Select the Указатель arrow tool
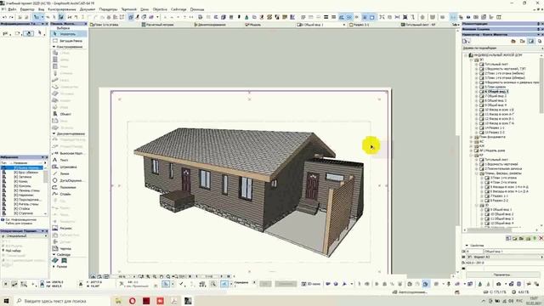The image size is (544, 306). pyautogui.click(x=68, y=34)
